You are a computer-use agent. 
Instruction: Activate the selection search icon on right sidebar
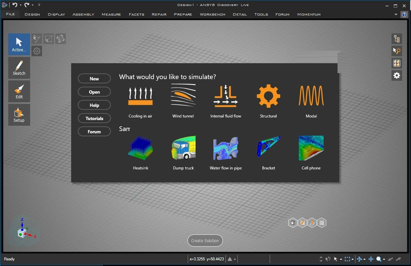pos(396,51)
